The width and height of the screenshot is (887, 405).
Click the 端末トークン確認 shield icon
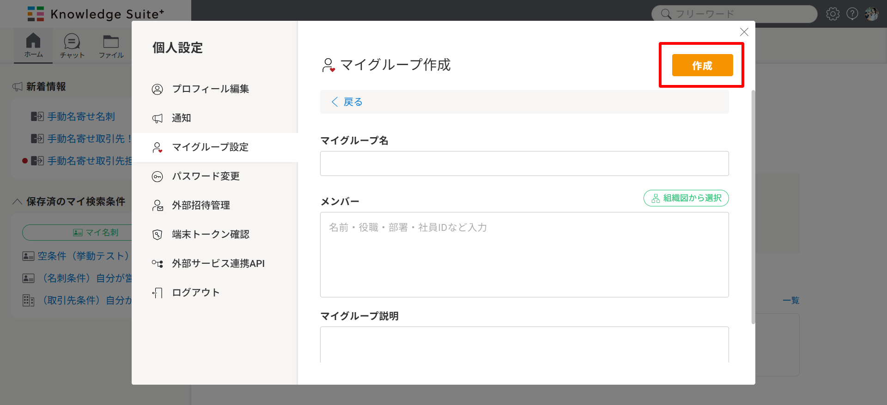[158, 235]
